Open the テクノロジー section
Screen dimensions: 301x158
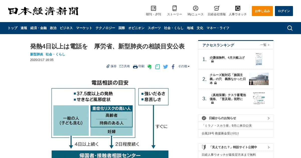pyautogui.click(x=105, y=28)
